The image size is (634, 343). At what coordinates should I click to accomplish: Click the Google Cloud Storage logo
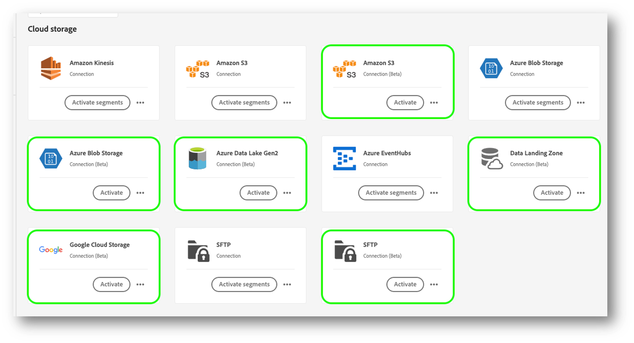[x=51, y=250]
